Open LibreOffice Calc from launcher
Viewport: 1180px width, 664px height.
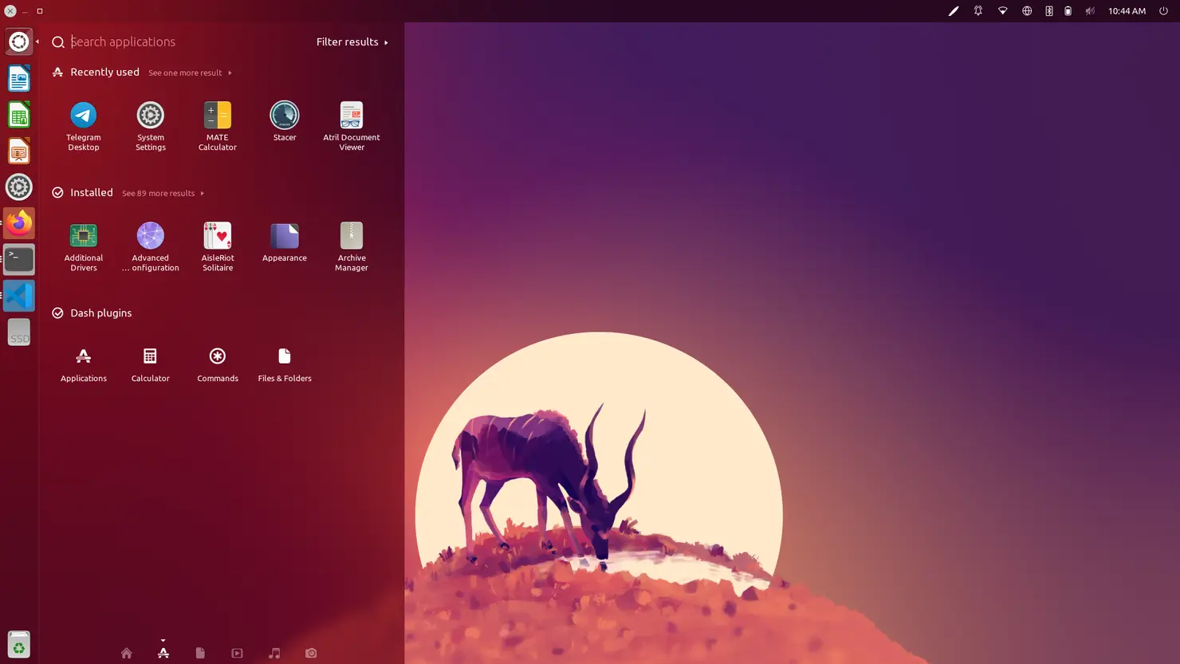tap(18, 115)
